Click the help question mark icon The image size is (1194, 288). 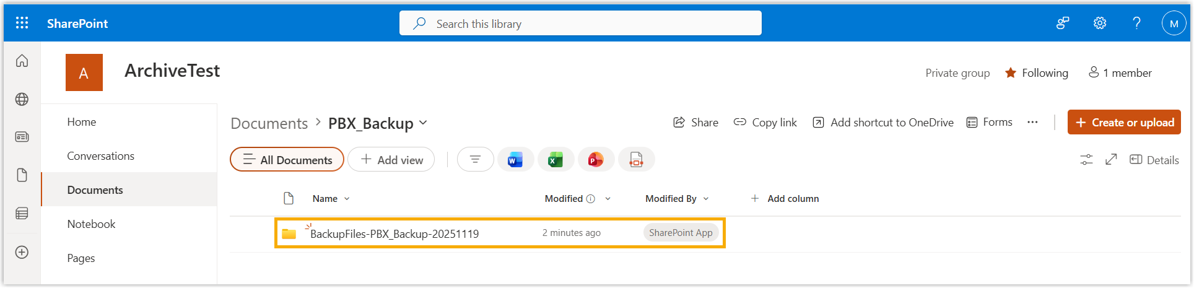[x=1136, y=23]
